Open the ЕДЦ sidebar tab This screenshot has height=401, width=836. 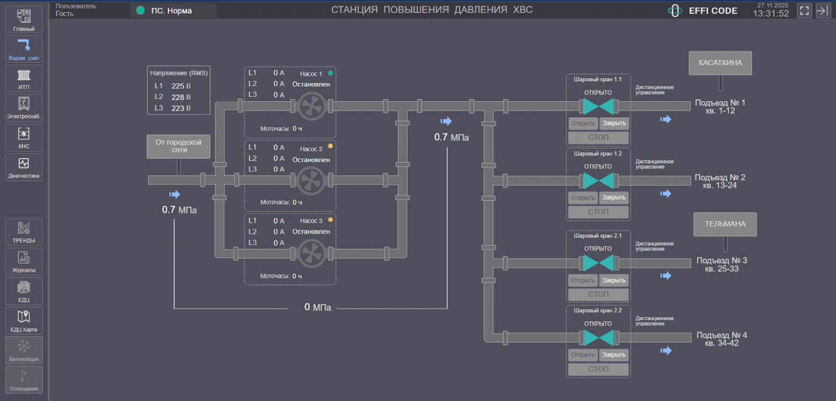pyautogui.click(x=24, y=291)
